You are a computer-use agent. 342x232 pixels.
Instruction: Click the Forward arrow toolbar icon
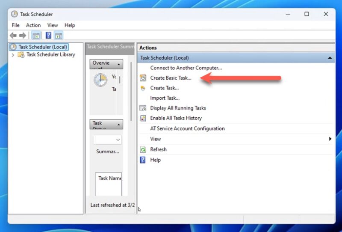tap(23, 36)
